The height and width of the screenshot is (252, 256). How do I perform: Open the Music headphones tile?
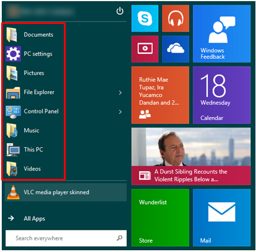point(176,18)
